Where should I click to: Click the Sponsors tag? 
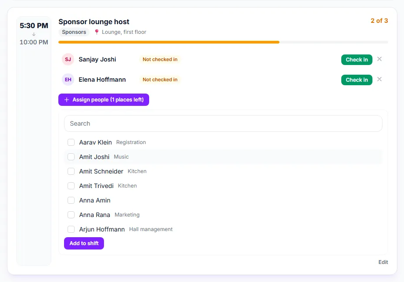[74, 32]
